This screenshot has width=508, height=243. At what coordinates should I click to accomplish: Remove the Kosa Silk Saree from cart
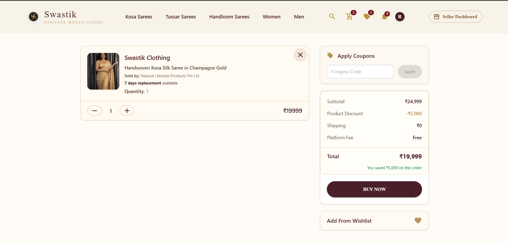(x=300, y=55)
